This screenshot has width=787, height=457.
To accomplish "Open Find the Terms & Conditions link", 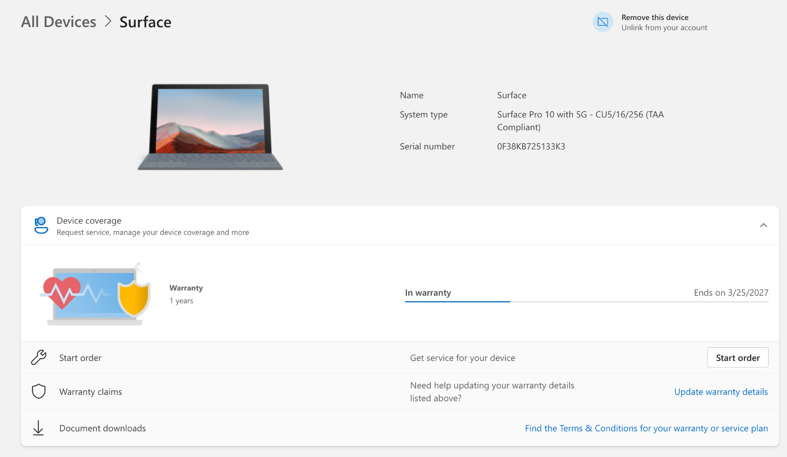I will pos(646,428).
